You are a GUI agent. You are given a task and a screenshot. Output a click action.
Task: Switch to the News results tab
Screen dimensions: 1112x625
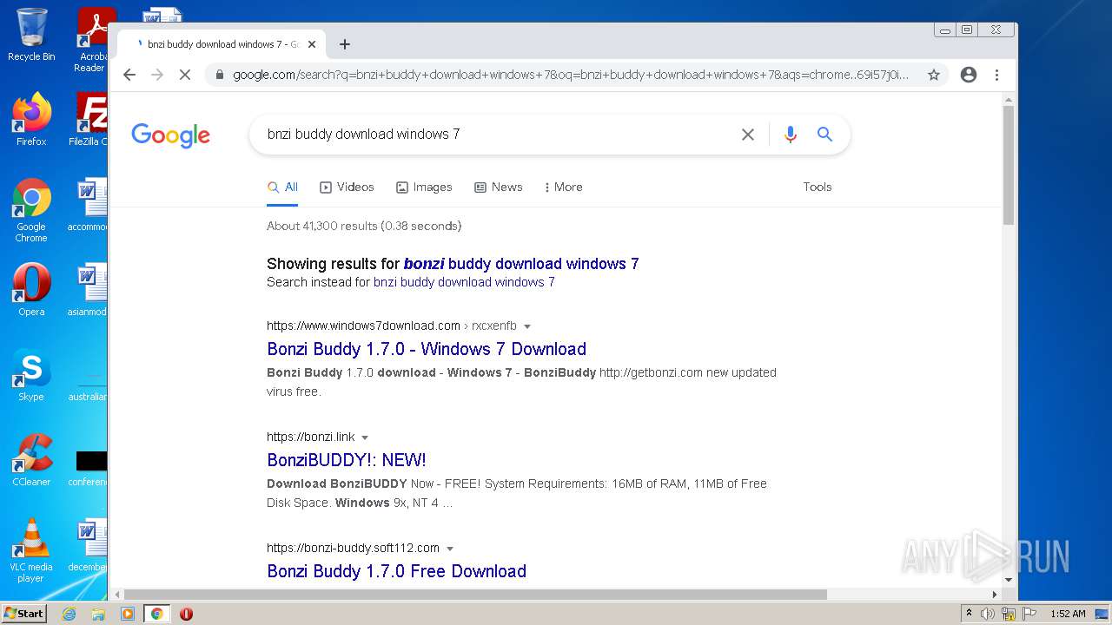click(498, 187)
